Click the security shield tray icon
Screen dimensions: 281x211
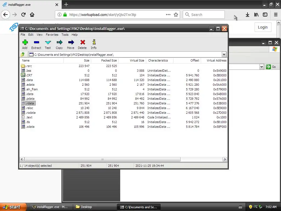tap(251, 207)
